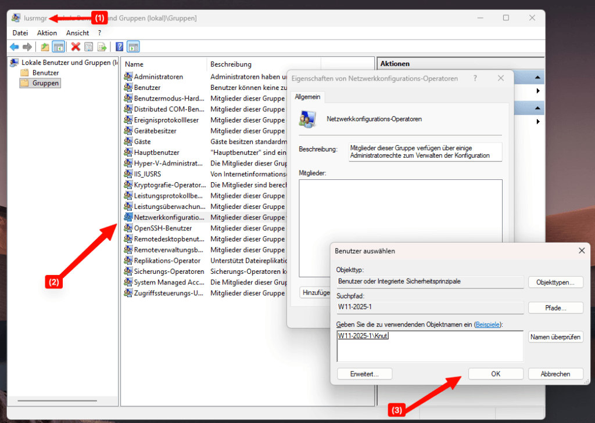This screenshot has height=423, width=595.
Task: Expand the first Aktionen submenu right arrow
Action: (x=538, y=91)
